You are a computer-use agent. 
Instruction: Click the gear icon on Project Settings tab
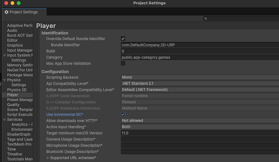(6, 12)
